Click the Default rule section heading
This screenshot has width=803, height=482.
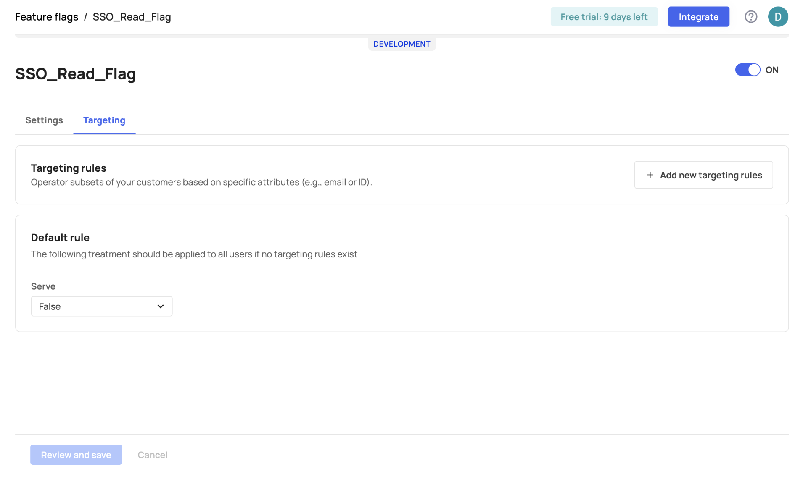coord(60,238)
